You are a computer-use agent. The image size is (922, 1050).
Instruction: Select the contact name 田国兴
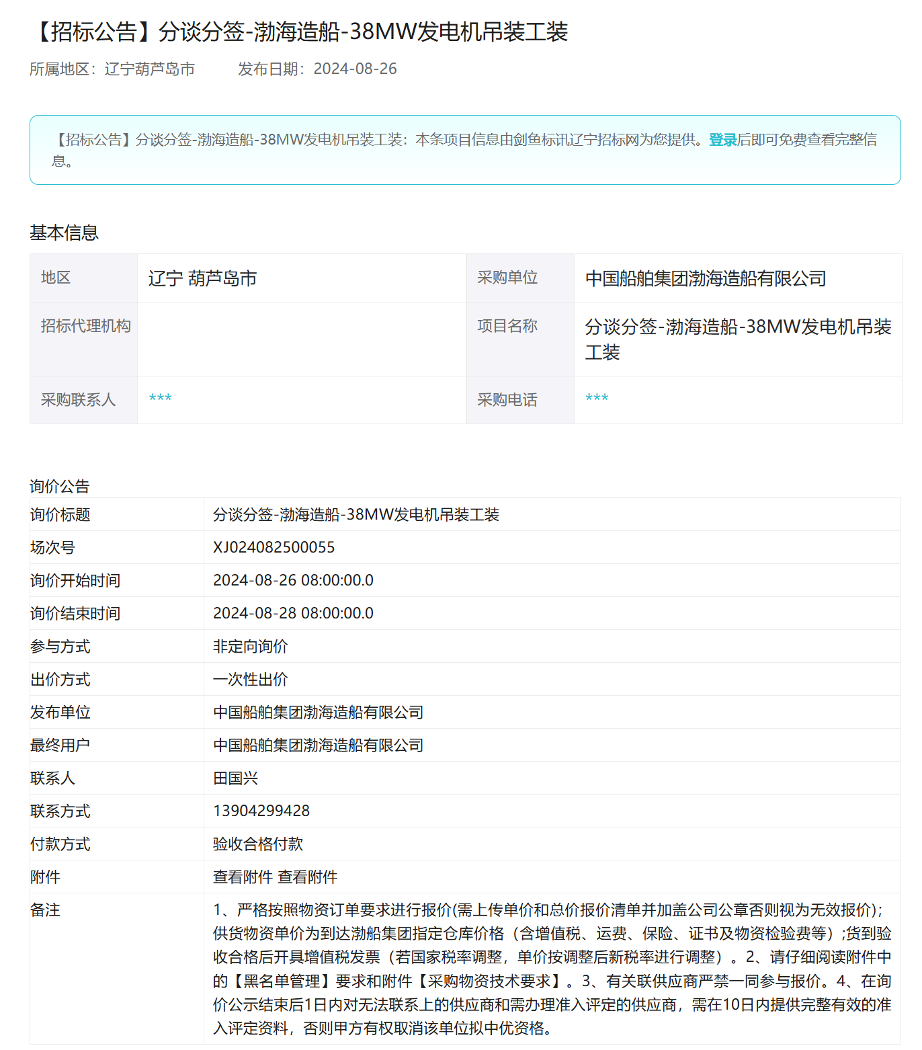(235, 778)
